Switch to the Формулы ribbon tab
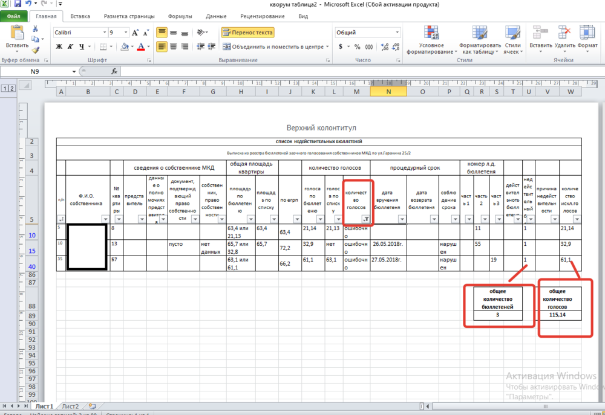This screenshot has height=415, width=605. point(180,16)
